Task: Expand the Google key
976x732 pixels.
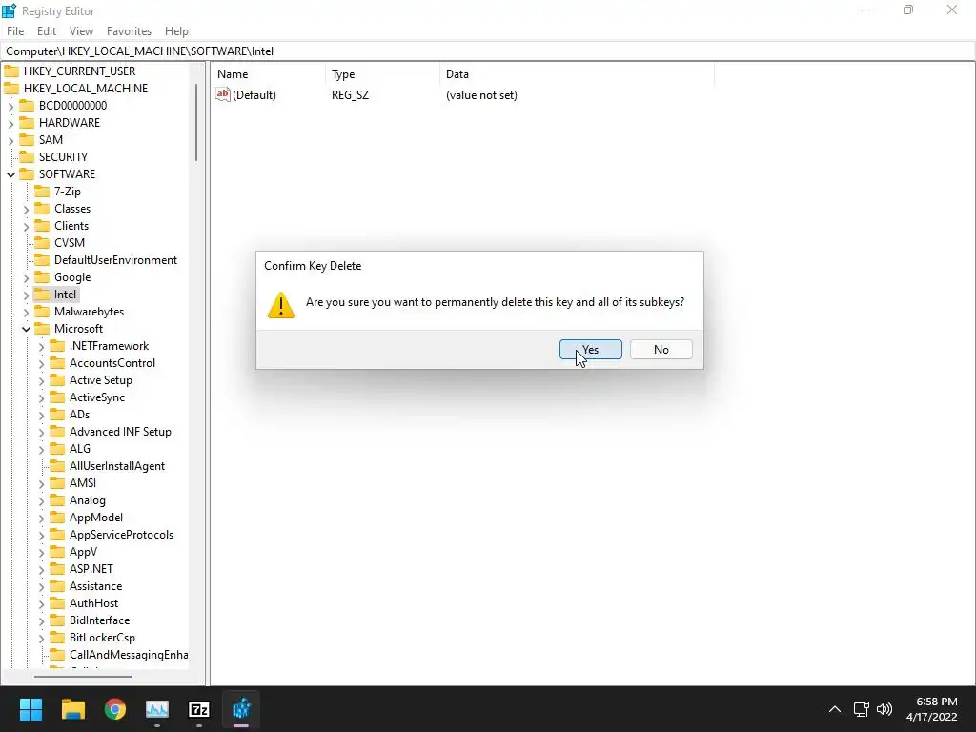Action: point(26,277)
